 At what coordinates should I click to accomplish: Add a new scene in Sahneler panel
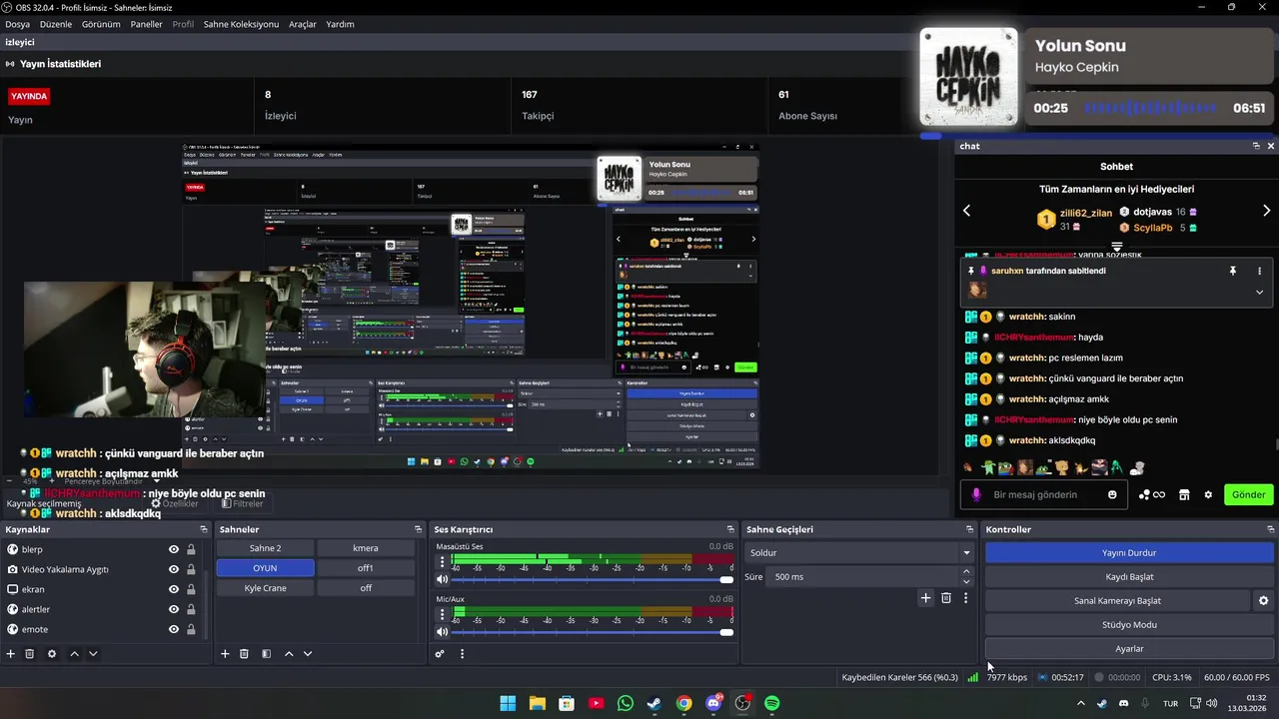(225, 654)
